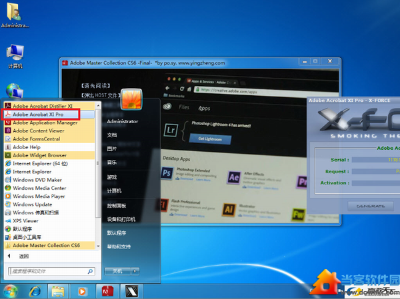
Task: Launch Internet Explorer (64 位) icon
Action: 8,163
